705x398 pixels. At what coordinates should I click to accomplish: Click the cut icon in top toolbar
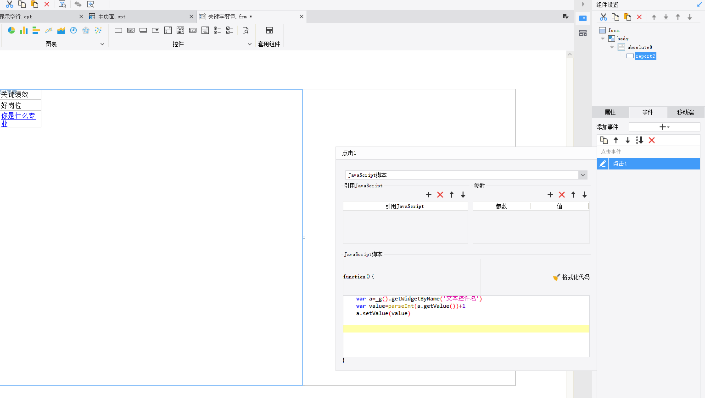[9, 4]
